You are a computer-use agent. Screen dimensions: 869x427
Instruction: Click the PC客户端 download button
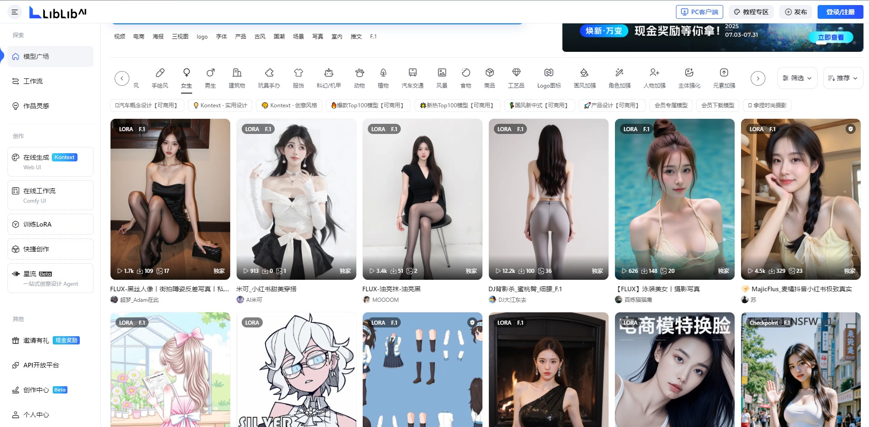click(699, 12)
